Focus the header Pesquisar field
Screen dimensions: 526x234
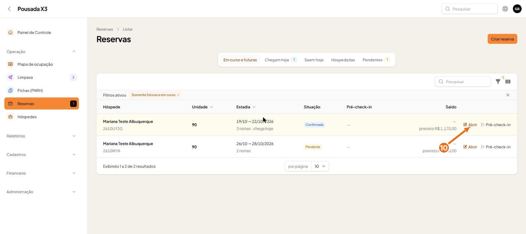(469, 9)
